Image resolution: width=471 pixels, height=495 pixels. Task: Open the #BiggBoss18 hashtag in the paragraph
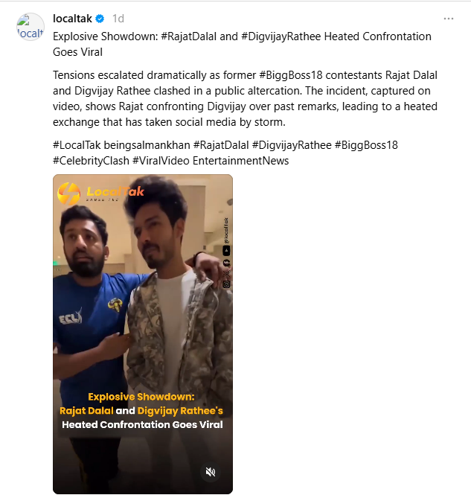[x=291, y=75]
